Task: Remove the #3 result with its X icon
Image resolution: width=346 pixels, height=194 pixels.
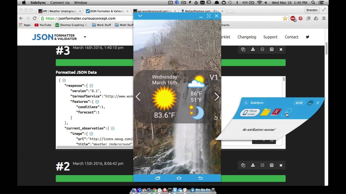Action: pos(281,49)
